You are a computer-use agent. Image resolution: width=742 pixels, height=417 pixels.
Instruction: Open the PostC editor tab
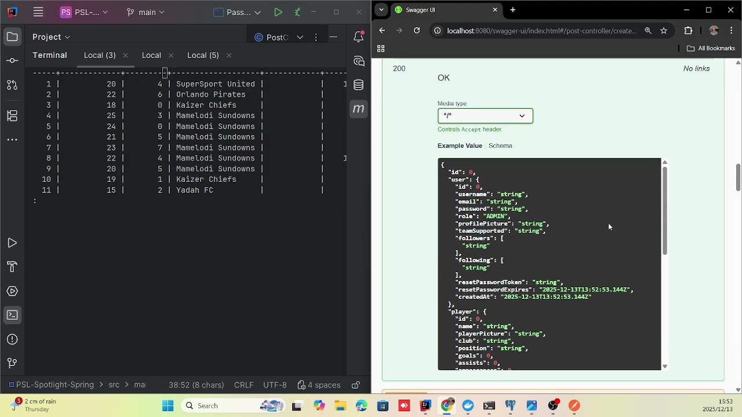pos(272,37)
